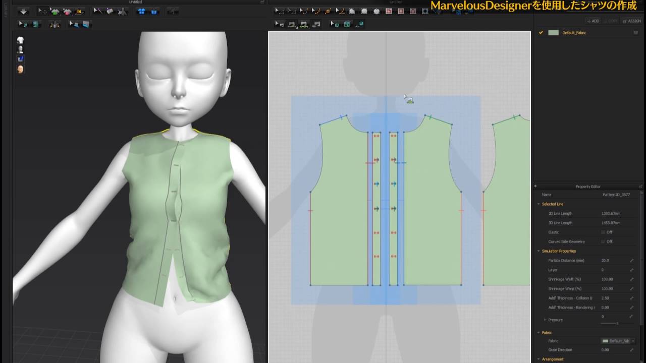Screen dimensions: 646x363
Task: Click the 3D window texture grid icon
Action: pos(35,24)
